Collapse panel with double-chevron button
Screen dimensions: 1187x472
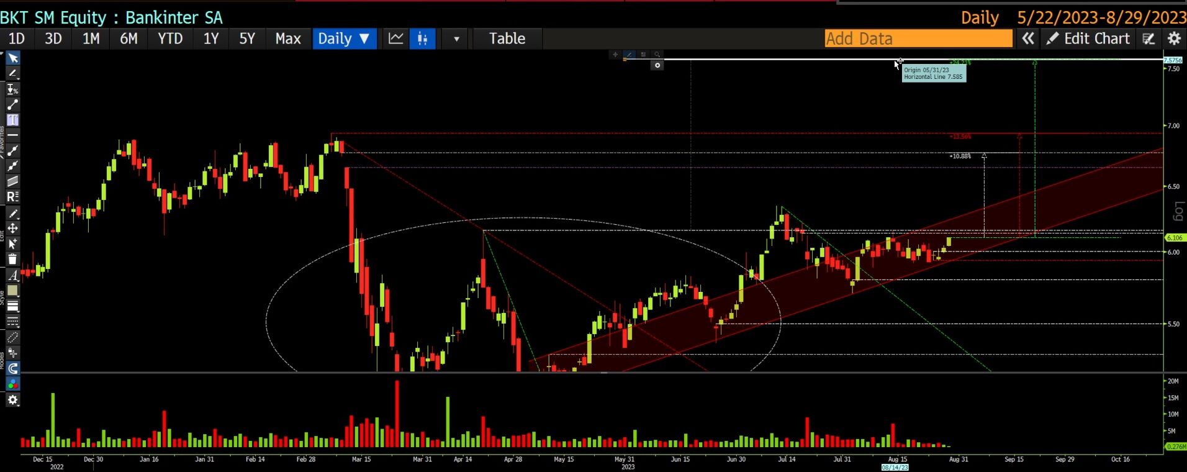[1028, 39]
